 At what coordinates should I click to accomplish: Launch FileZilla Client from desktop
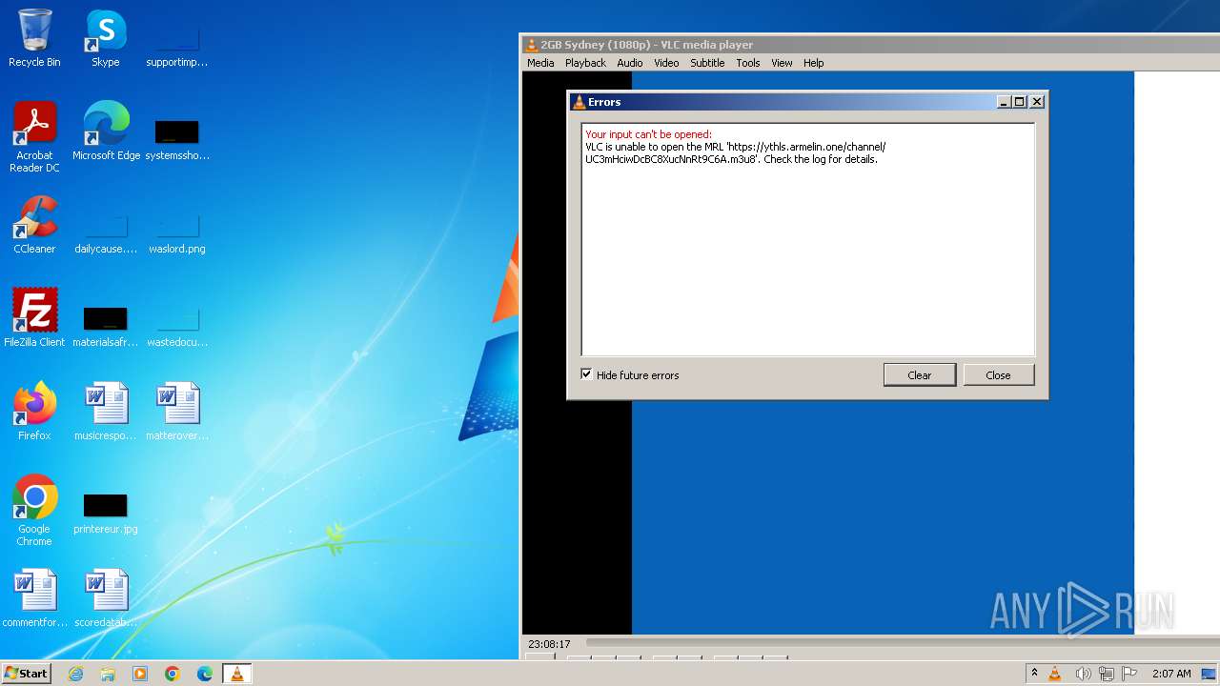[34, 318]
